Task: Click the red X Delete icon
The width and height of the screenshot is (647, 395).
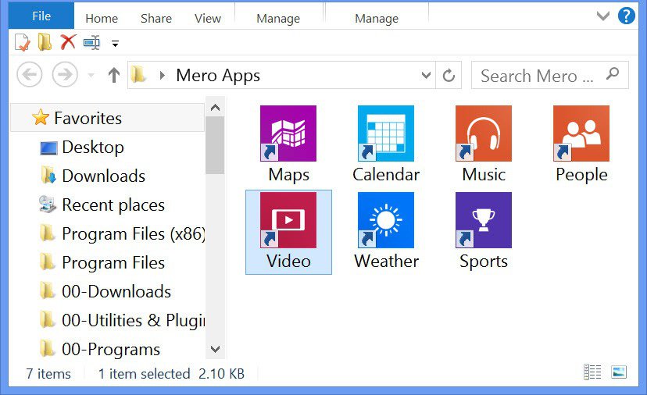Action: [x=68, y=42]
